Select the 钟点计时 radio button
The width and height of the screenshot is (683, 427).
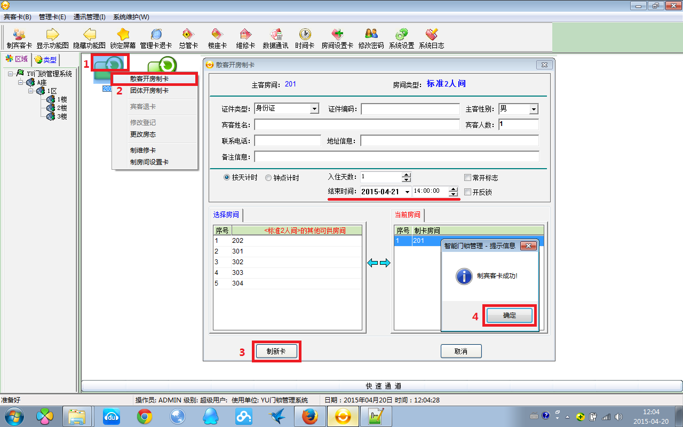click(268, 178)
